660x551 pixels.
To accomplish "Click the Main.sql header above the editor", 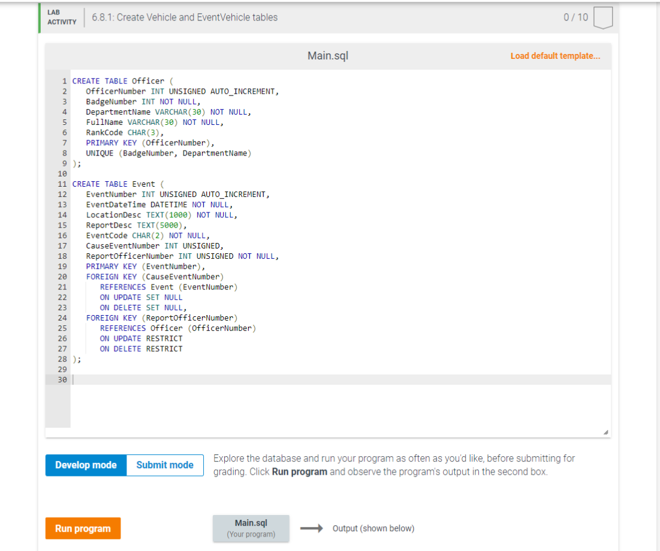I will 327,55.
